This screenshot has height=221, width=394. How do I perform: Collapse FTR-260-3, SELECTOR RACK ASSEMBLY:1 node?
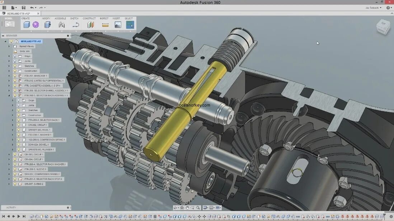[9, 95]
